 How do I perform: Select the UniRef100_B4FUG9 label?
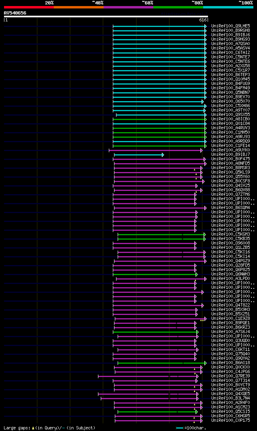230,83
